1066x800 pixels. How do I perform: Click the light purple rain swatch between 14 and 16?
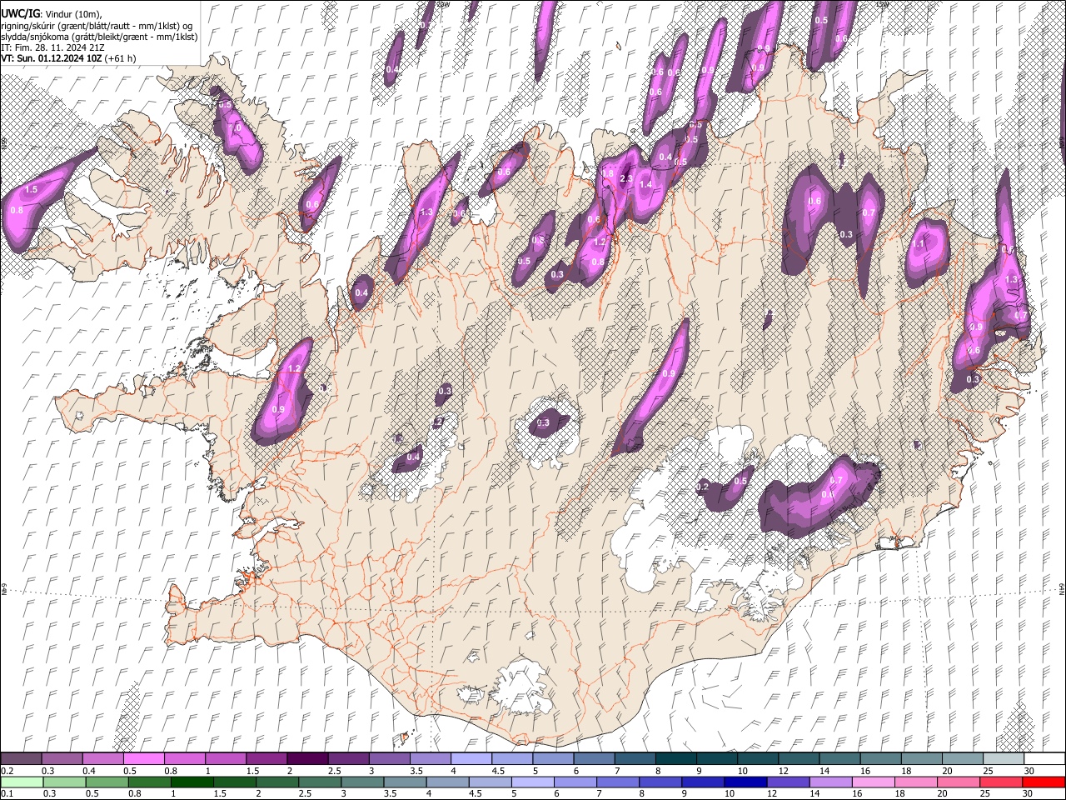click(x=830, y=782)
